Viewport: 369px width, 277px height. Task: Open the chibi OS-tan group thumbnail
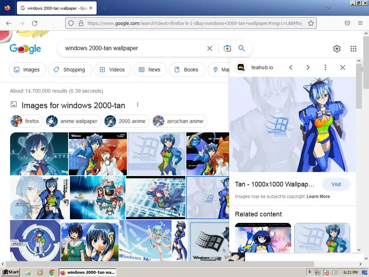(x=98, y=198)
